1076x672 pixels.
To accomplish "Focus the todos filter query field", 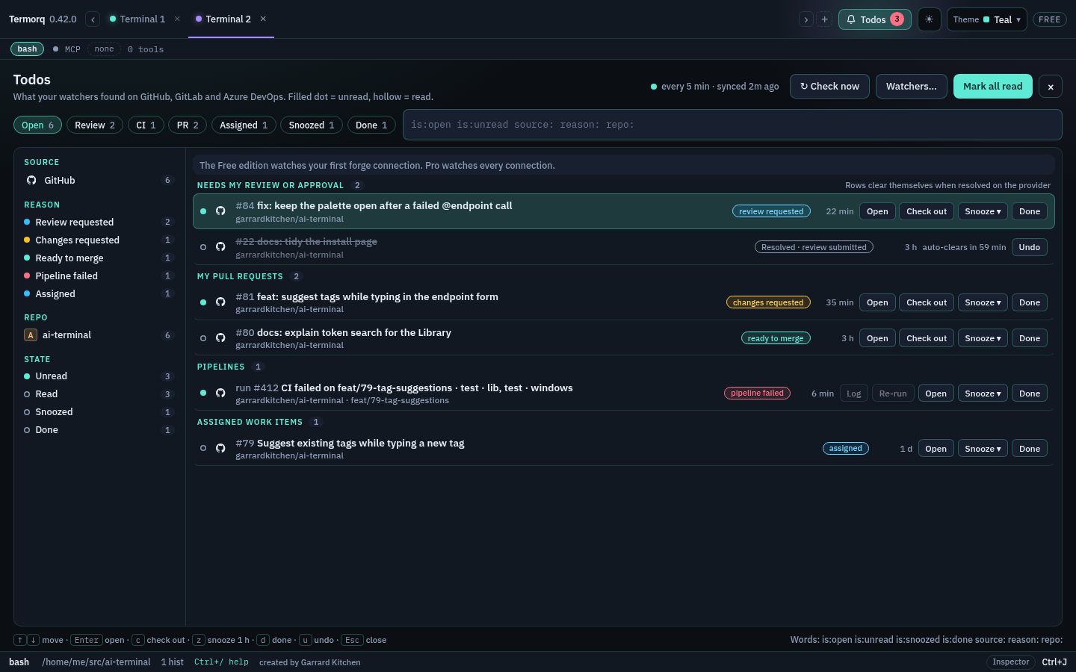I will [732, 125].
